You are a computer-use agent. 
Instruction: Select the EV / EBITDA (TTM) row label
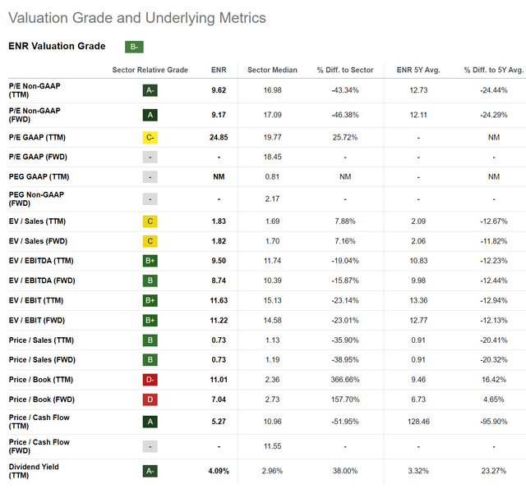[x=41, y=261]
